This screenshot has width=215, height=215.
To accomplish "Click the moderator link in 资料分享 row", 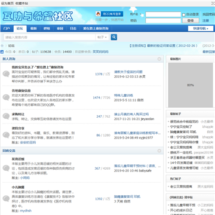I will pos(28,143).
